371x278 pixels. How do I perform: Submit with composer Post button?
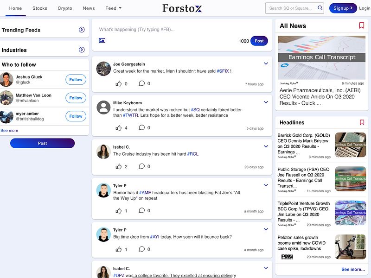click(259, 41)
